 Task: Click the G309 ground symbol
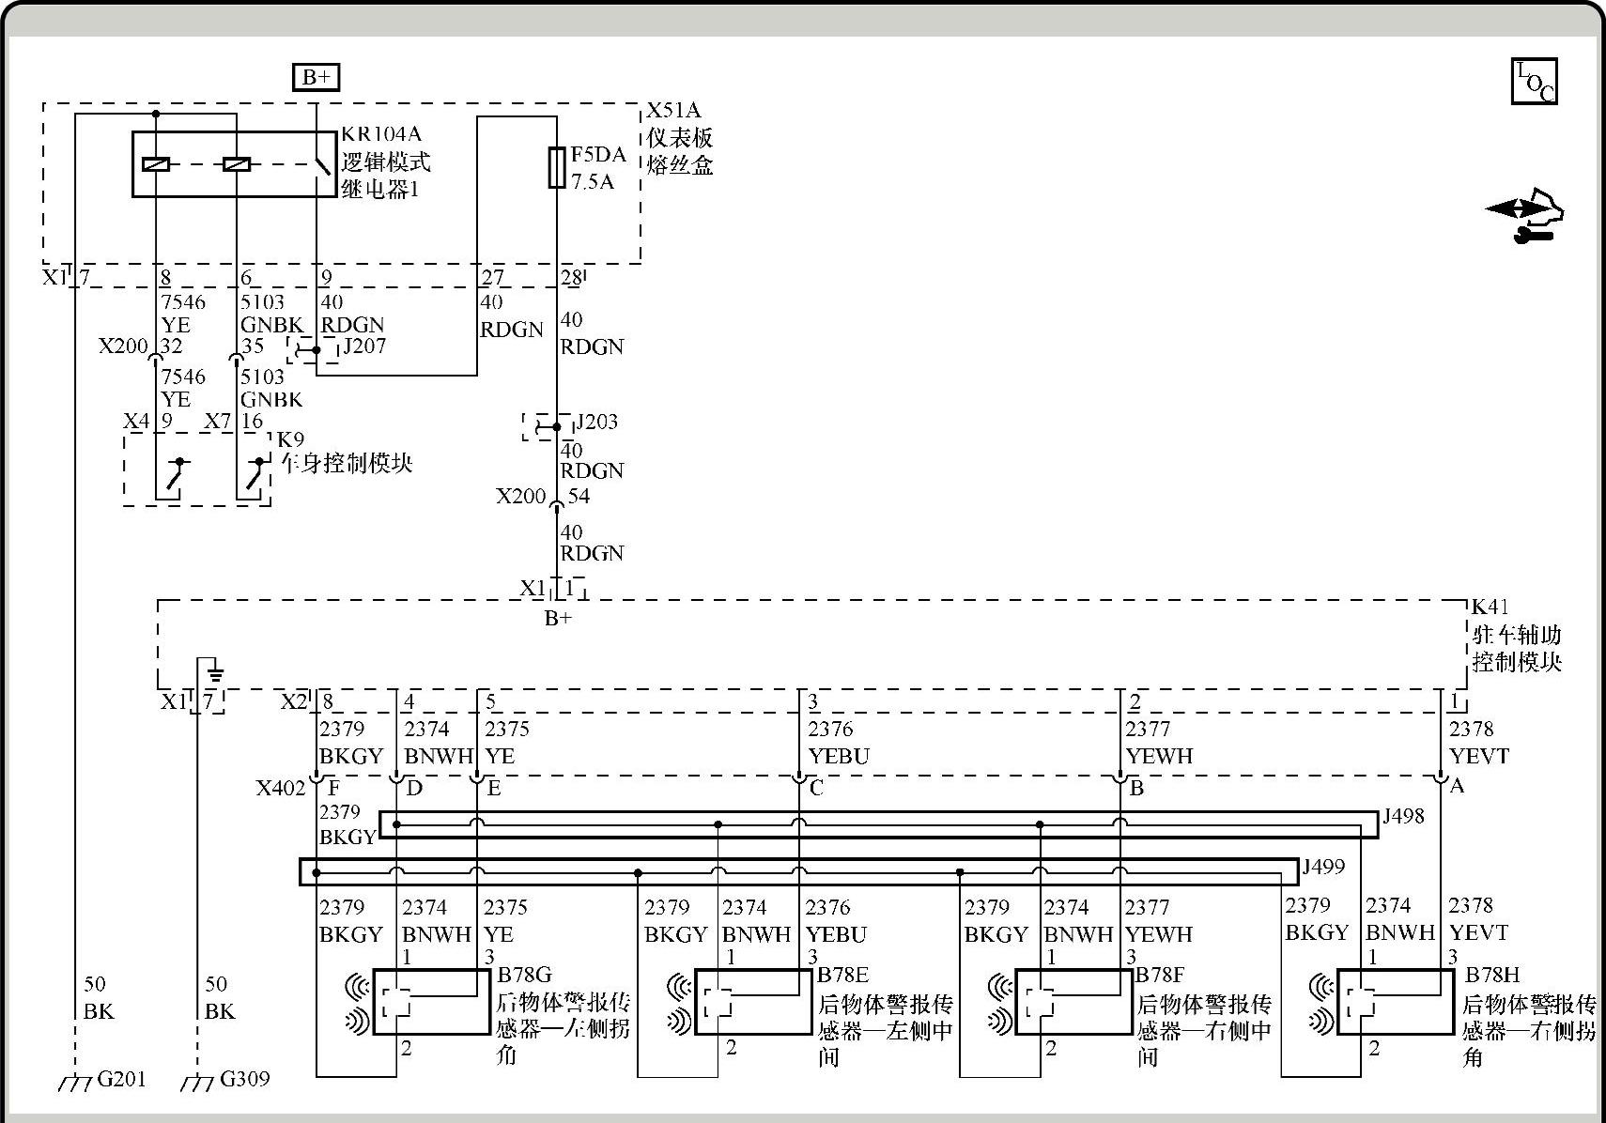(197, 1083)
